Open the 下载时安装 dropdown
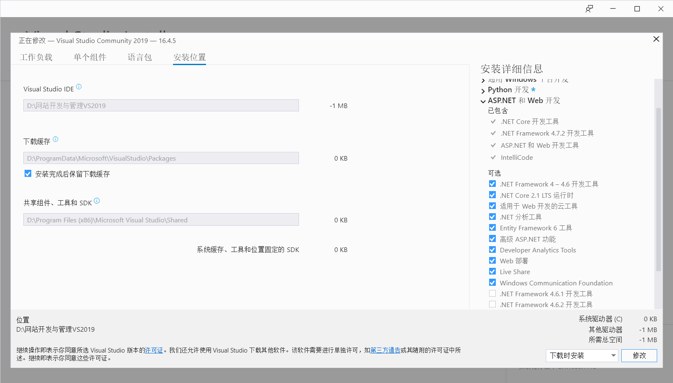 click(x=582, y=355)
